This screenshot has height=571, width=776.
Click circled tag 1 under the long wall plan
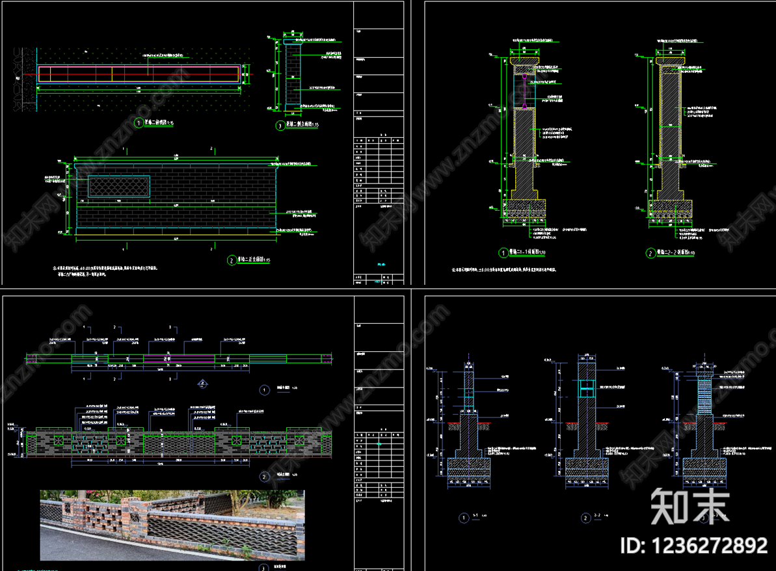(x=264, y=390)
